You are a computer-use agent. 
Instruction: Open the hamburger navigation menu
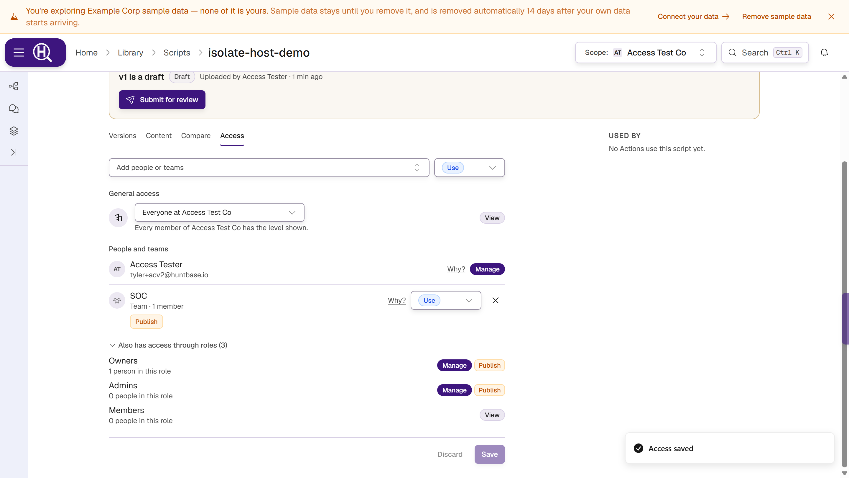[19, 53]
